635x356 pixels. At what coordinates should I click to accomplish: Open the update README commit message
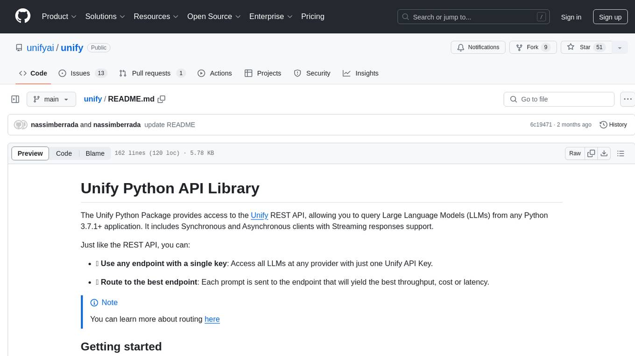pos(169,124)
